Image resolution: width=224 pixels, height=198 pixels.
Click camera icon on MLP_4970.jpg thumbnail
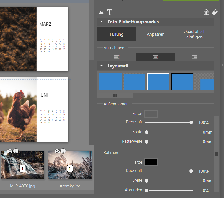[x=10, y=151]
